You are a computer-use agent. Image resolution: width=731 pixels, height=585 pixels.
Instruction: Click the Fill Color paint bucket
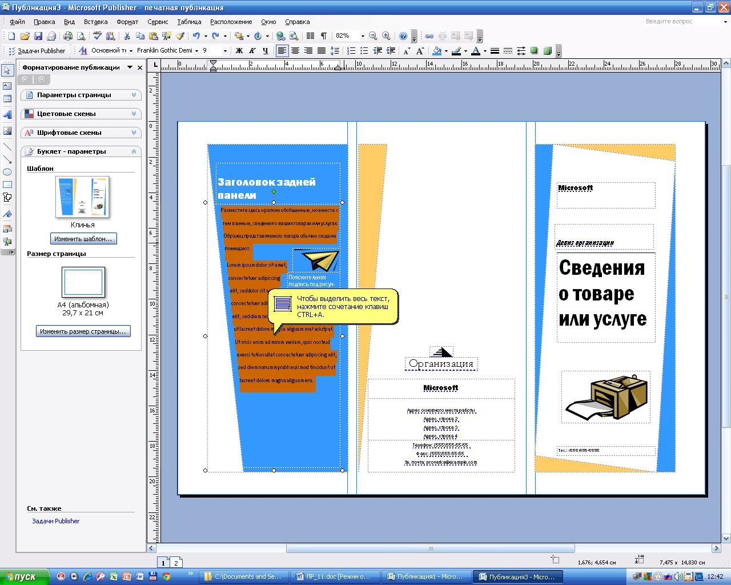click(x=437, y=51)
